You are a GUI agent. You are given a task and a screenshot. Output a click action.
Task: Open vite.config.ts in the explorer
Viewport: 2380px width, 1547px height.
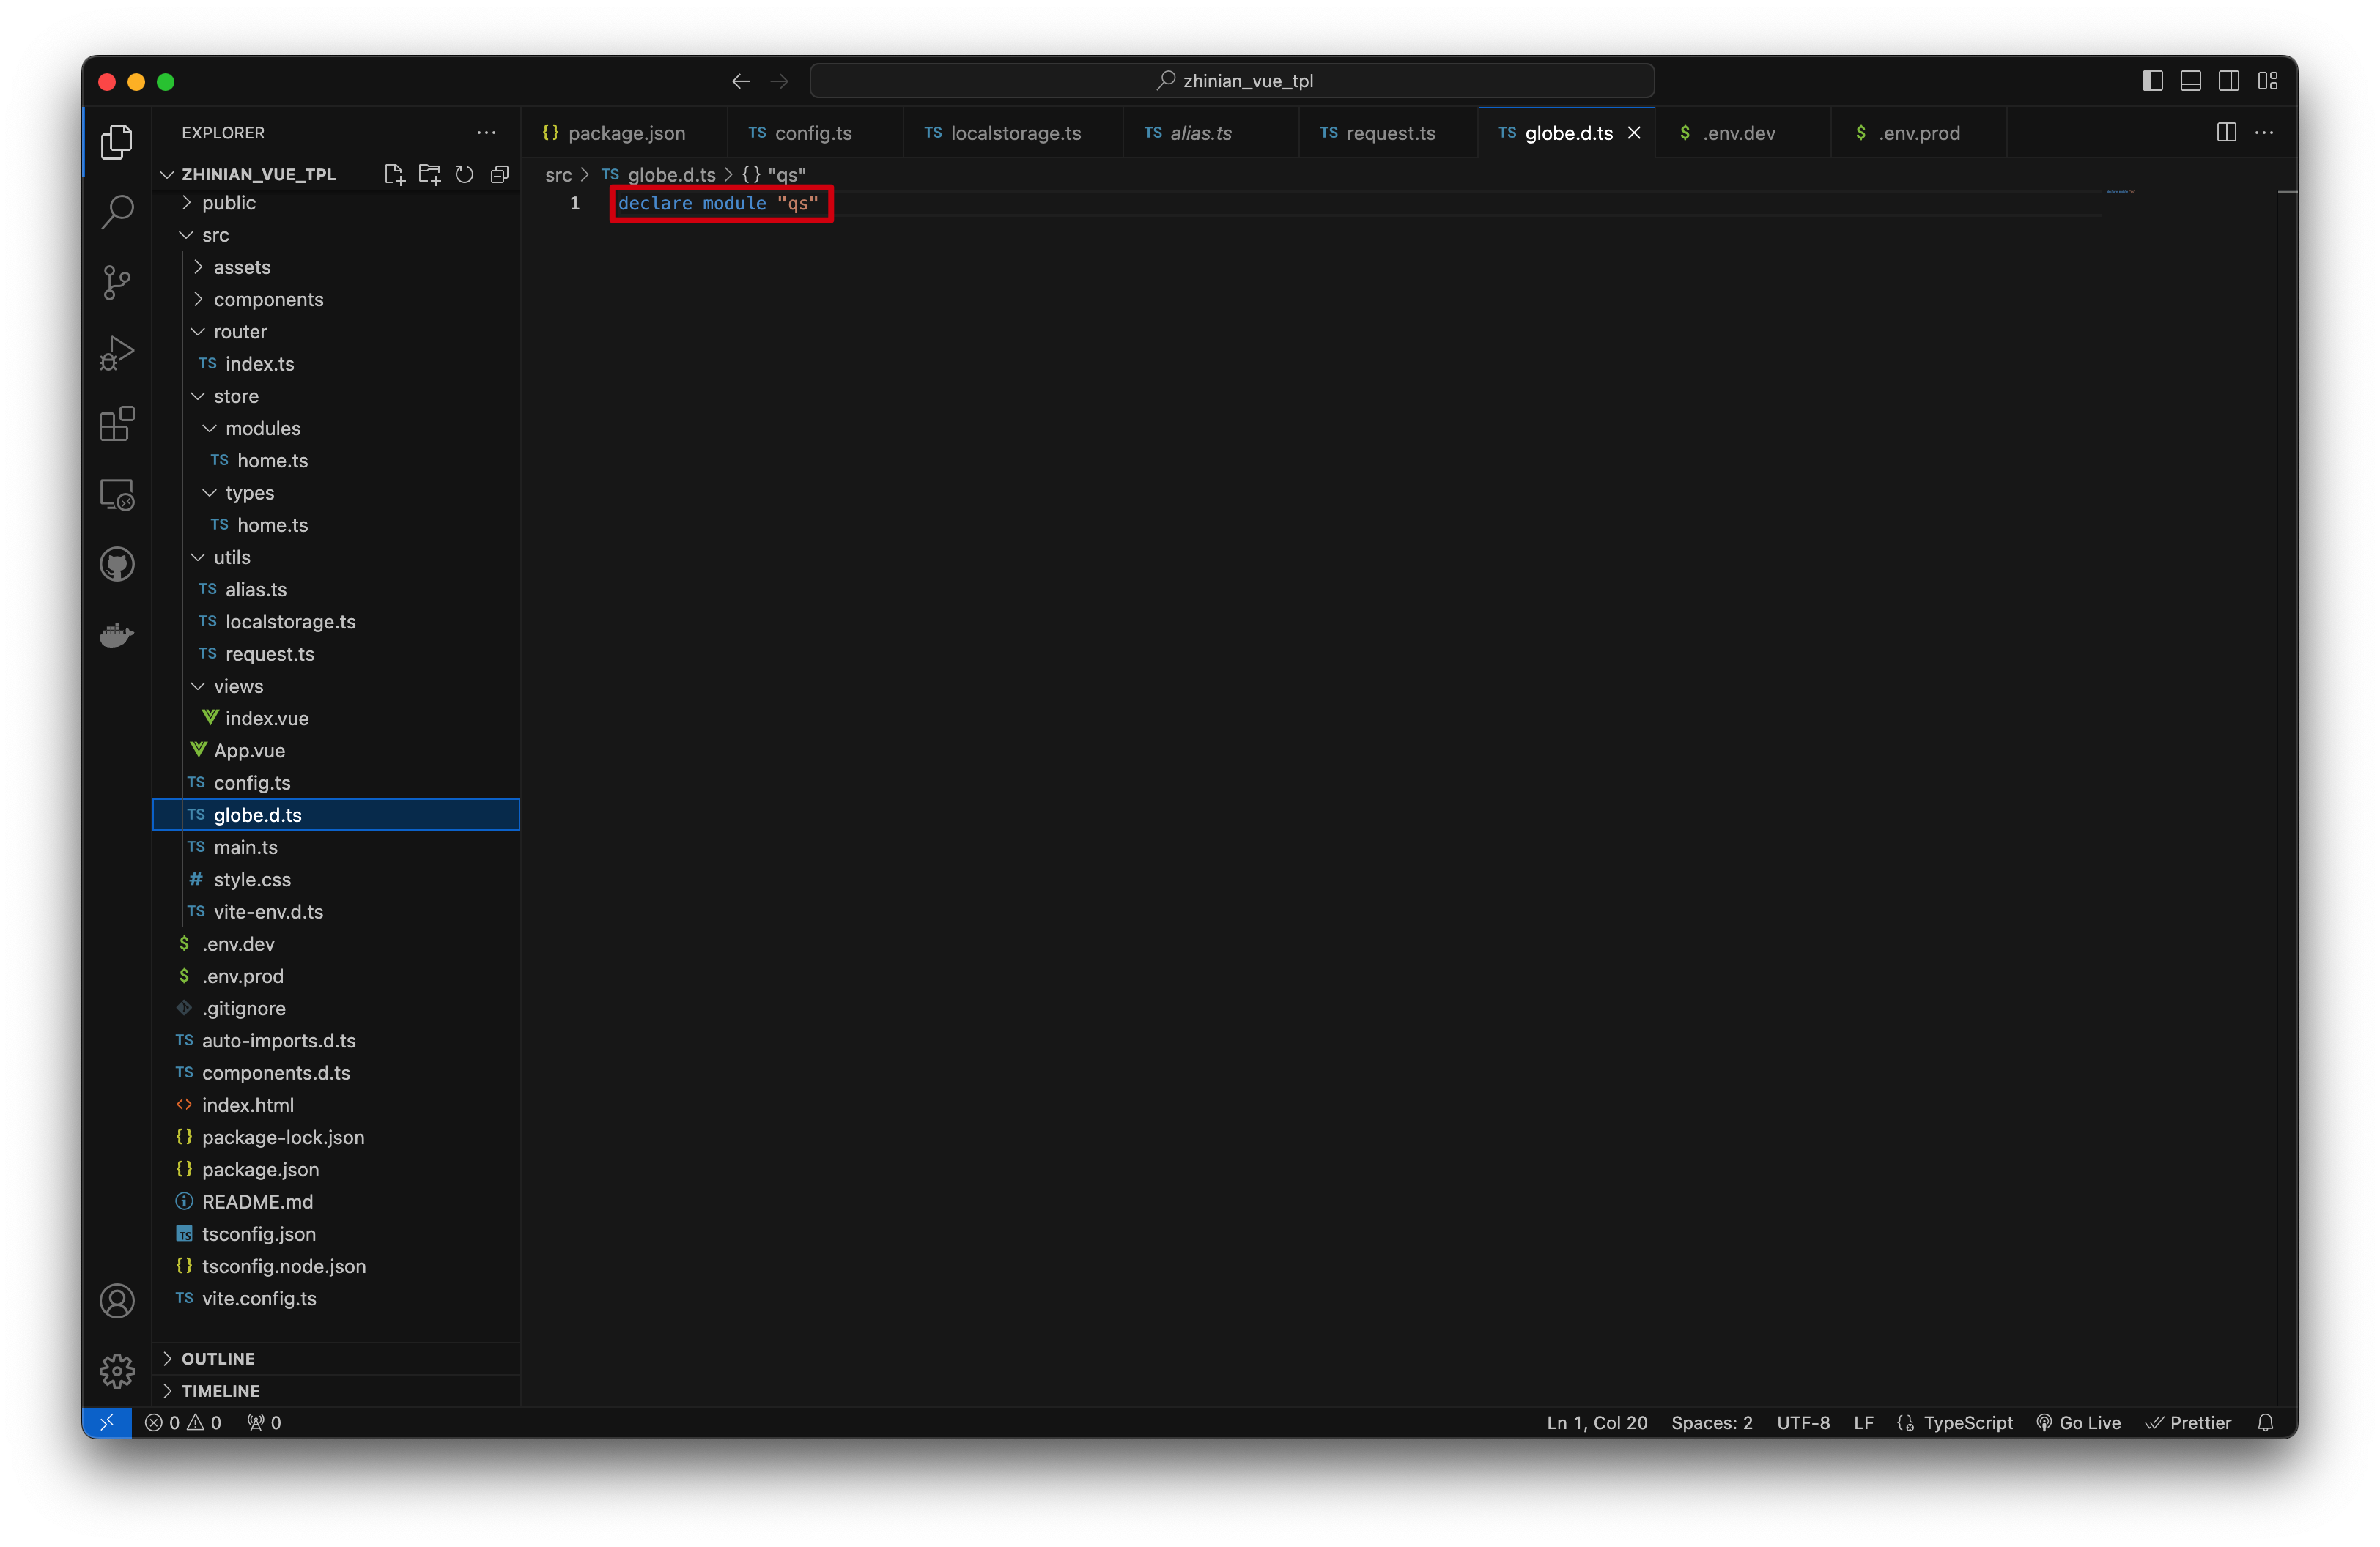pos(336,1298)
